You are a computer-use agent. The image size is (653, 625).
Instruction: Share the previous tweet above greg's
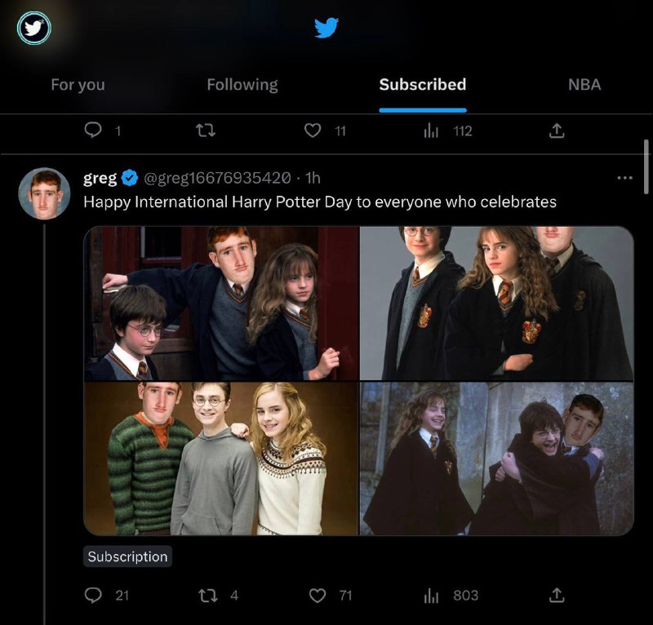[557, 131]
